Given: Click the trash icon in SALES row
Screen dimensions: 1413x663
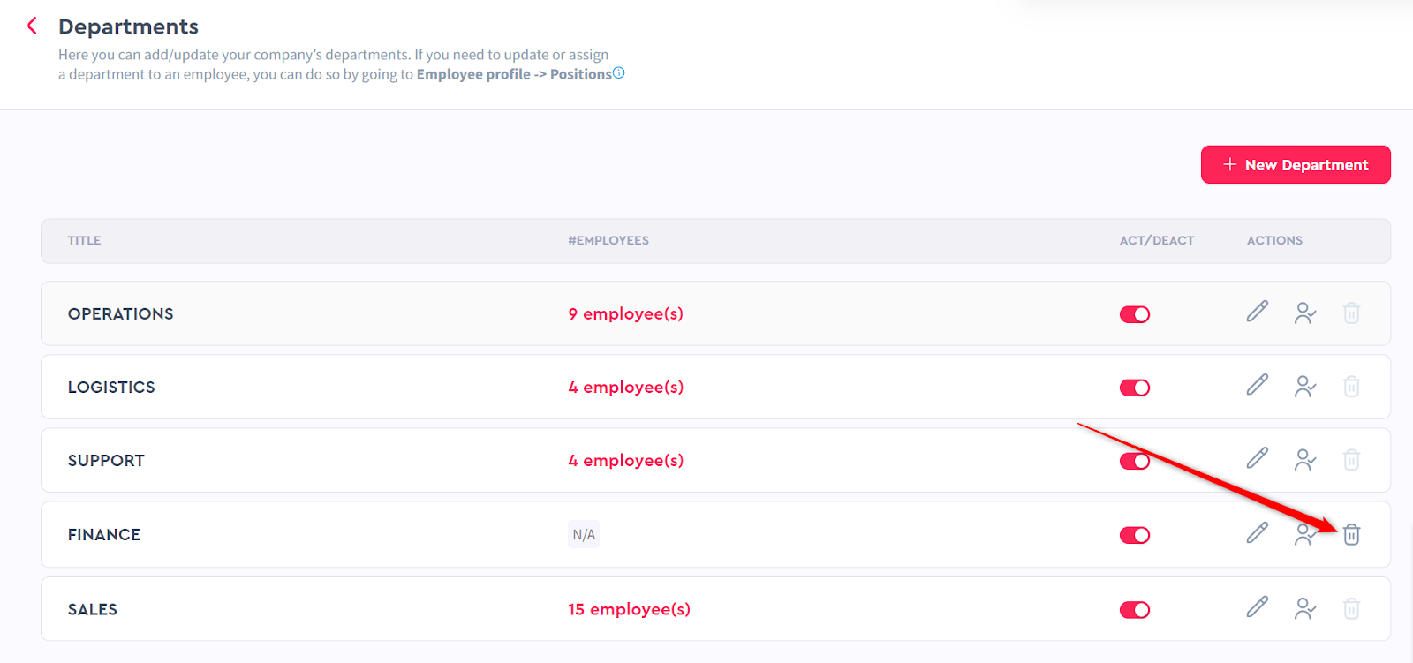Looking at the screenshot, I should (x=1351, y=609).
